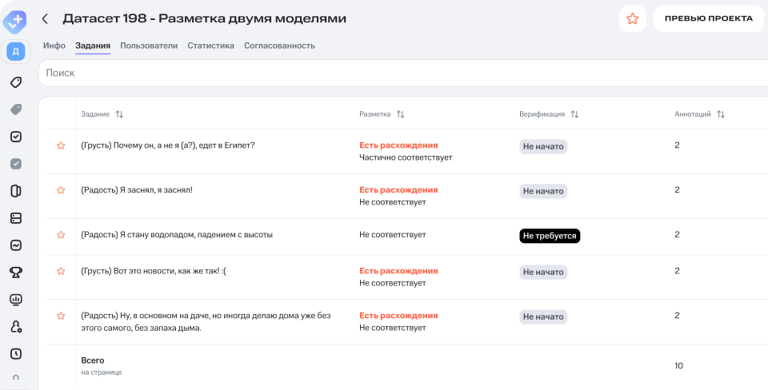Star the 'Ну, в основном на даче' task
This screenshot has height=390, width=768.
pyautogui.click(x=61, y=316)
